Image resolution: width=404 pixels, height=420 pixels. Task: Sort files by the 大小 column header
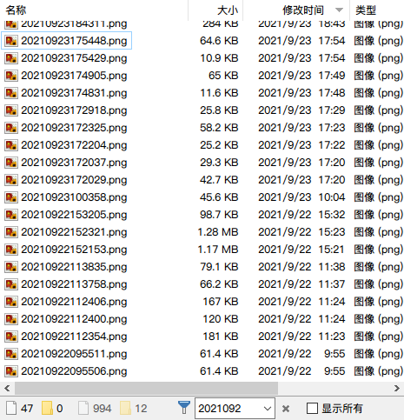[228, 10]
